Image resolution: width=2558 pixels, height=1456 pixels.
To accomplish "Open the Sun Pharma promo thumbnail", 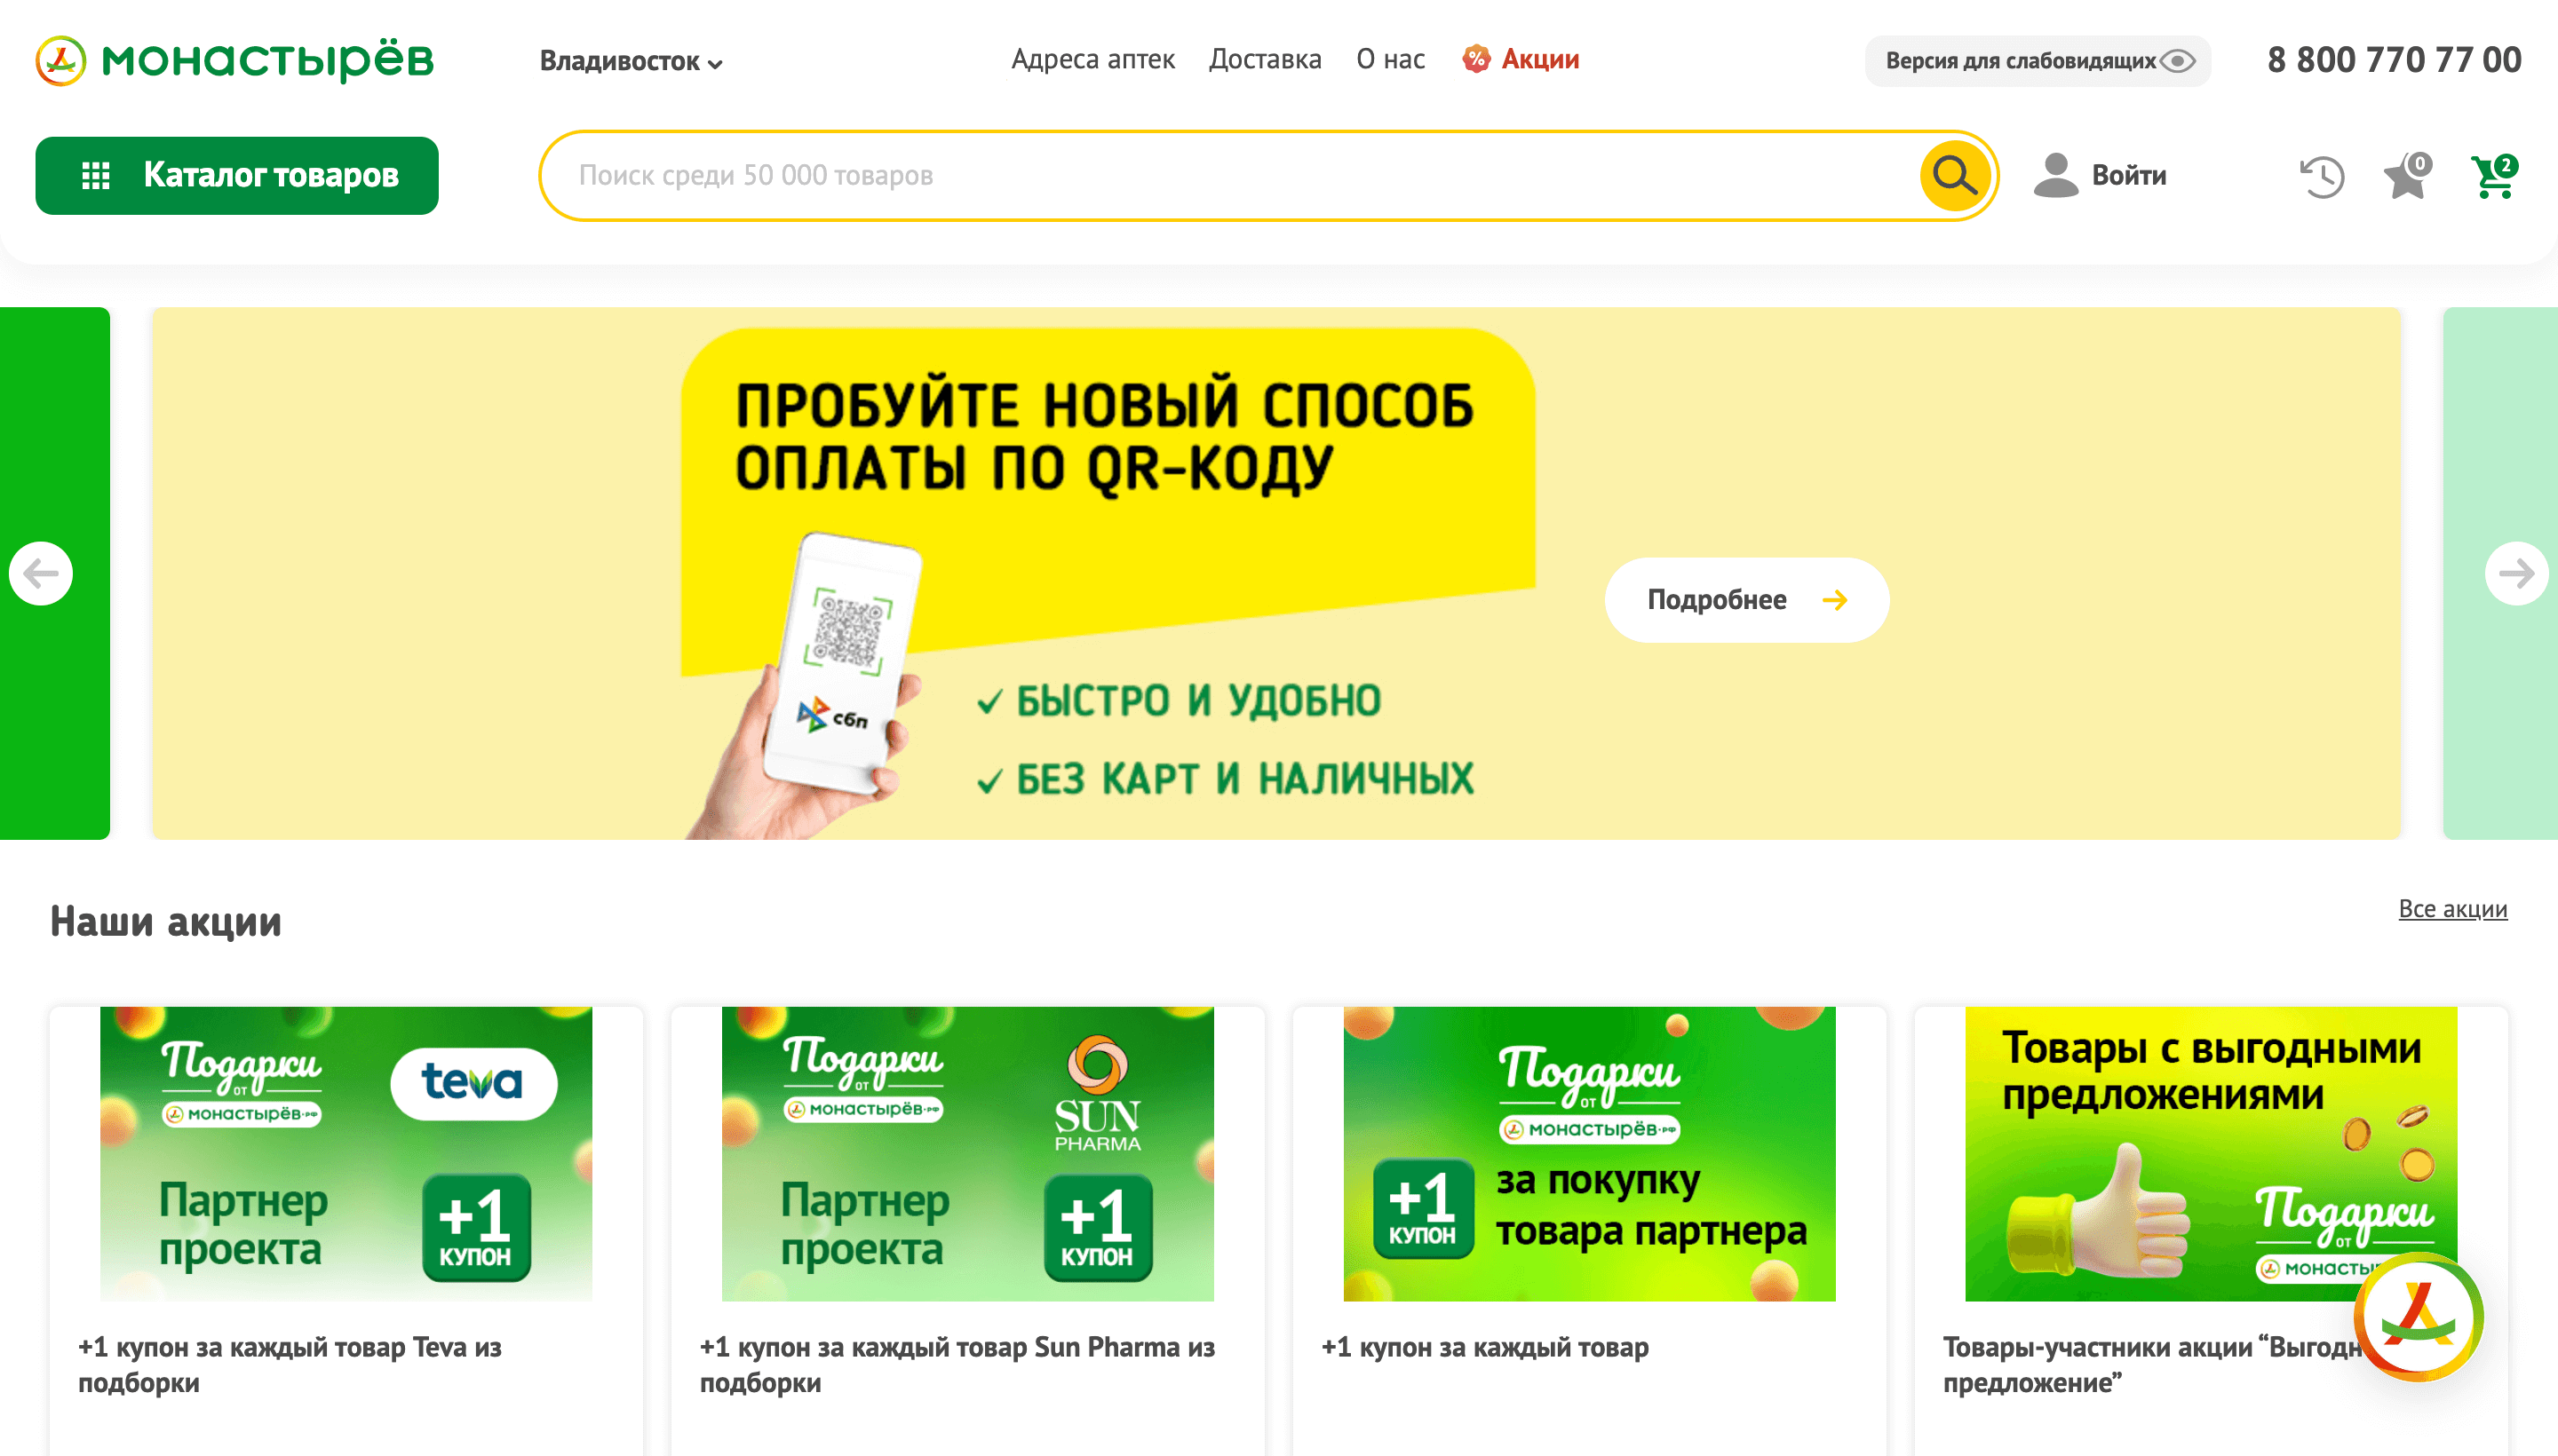I will [967, 1153].
